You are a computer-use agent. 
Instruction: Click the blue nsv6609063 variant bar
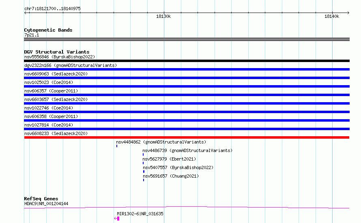[x=187, y=78]
